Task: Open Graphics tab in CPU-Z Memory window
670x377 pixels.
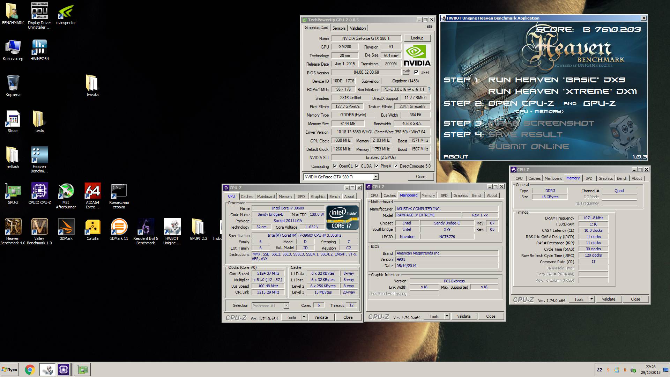Action: pos(605,178)
